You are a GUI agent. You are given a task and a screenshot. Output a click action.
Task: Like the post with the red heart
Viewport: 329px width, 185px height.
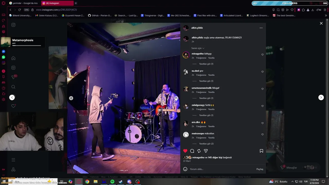coord(185,151)
